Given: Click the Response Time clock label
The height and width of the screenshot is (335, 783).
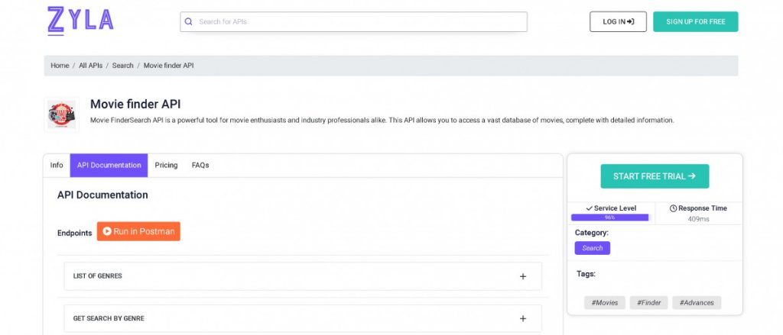Looking at the screenshot, I should pos(698,208).
